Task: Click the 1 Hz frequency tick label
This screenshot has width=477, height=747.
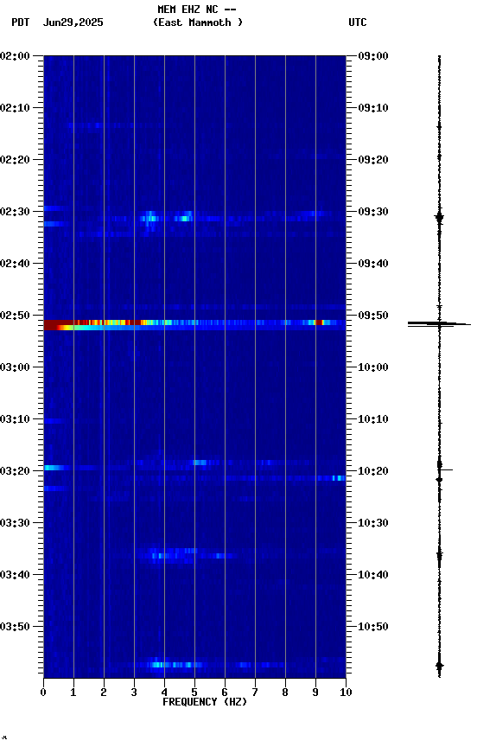Action: [x=73, y=693]
